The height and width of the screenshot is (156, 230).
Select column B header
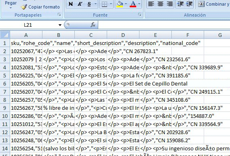point(58,35)
